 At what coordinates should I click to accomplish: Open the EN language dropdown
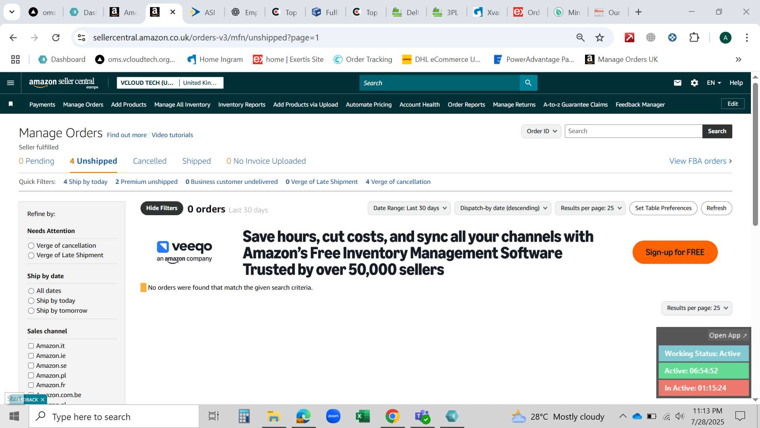[x=714, y=83]
